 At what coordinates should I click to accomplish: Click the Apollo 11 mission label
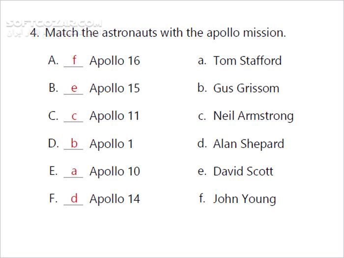115,116
